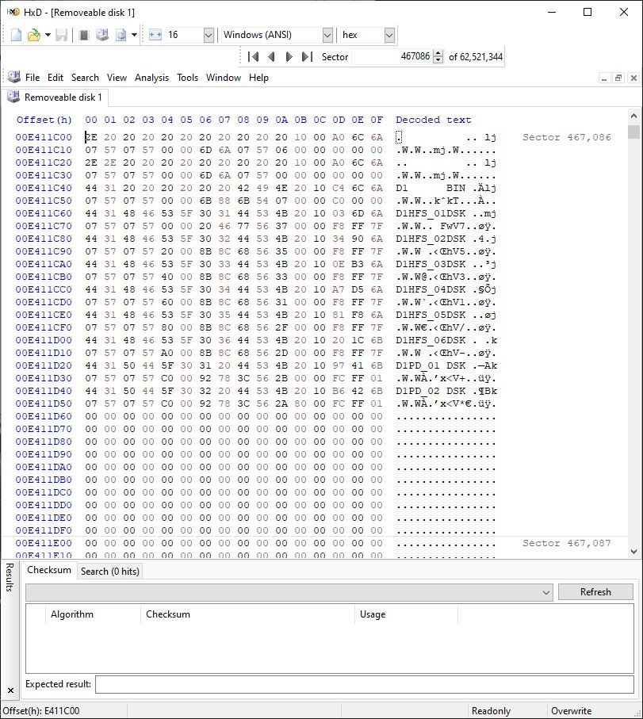Click the Open disk icon
The width and height of the screenshot is (643, 719).
click(102, 35)
